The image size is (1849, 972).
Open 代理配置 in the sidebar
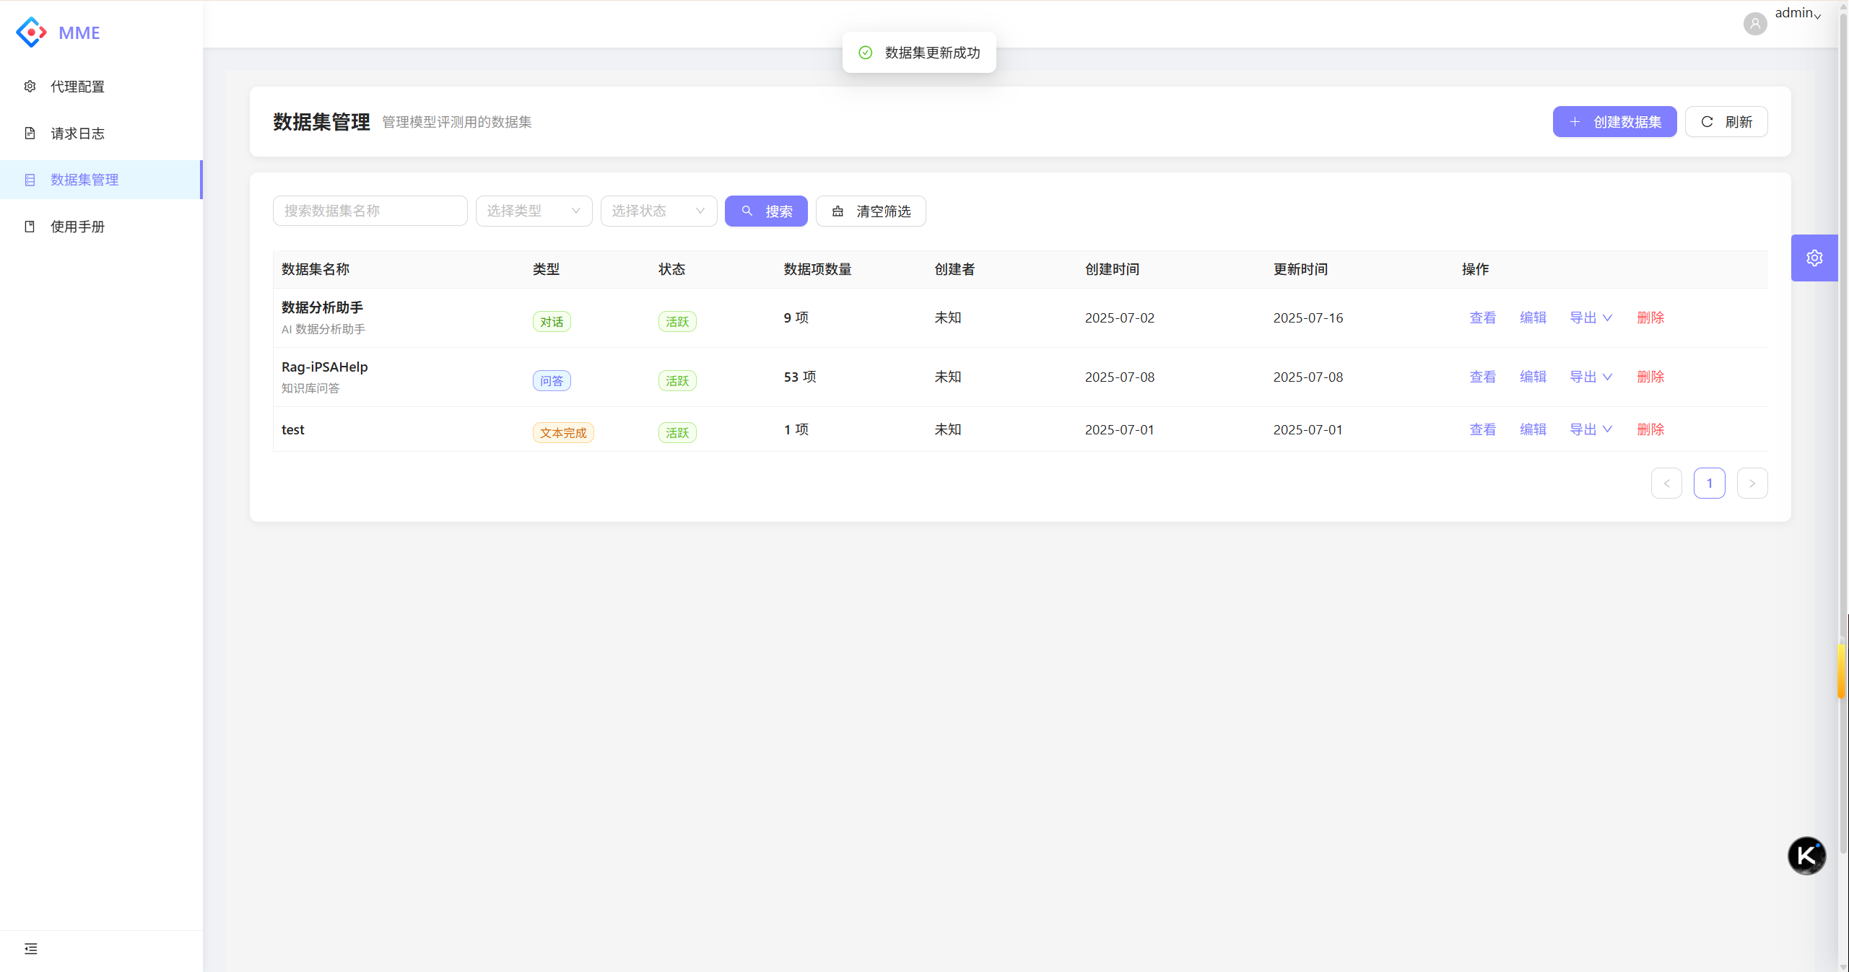pos(77,87)
